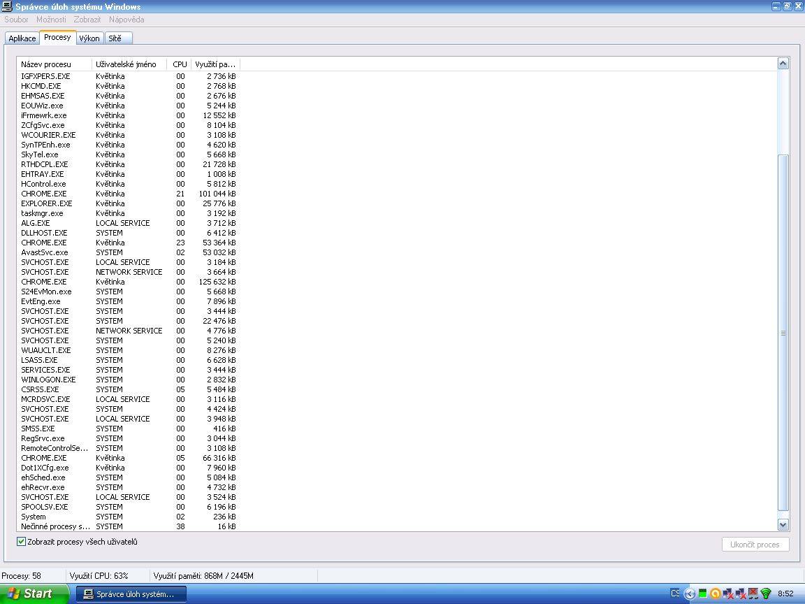Screen dimensions: 805x604
Task: Select the Procesy tab
Action: point(57,38)
